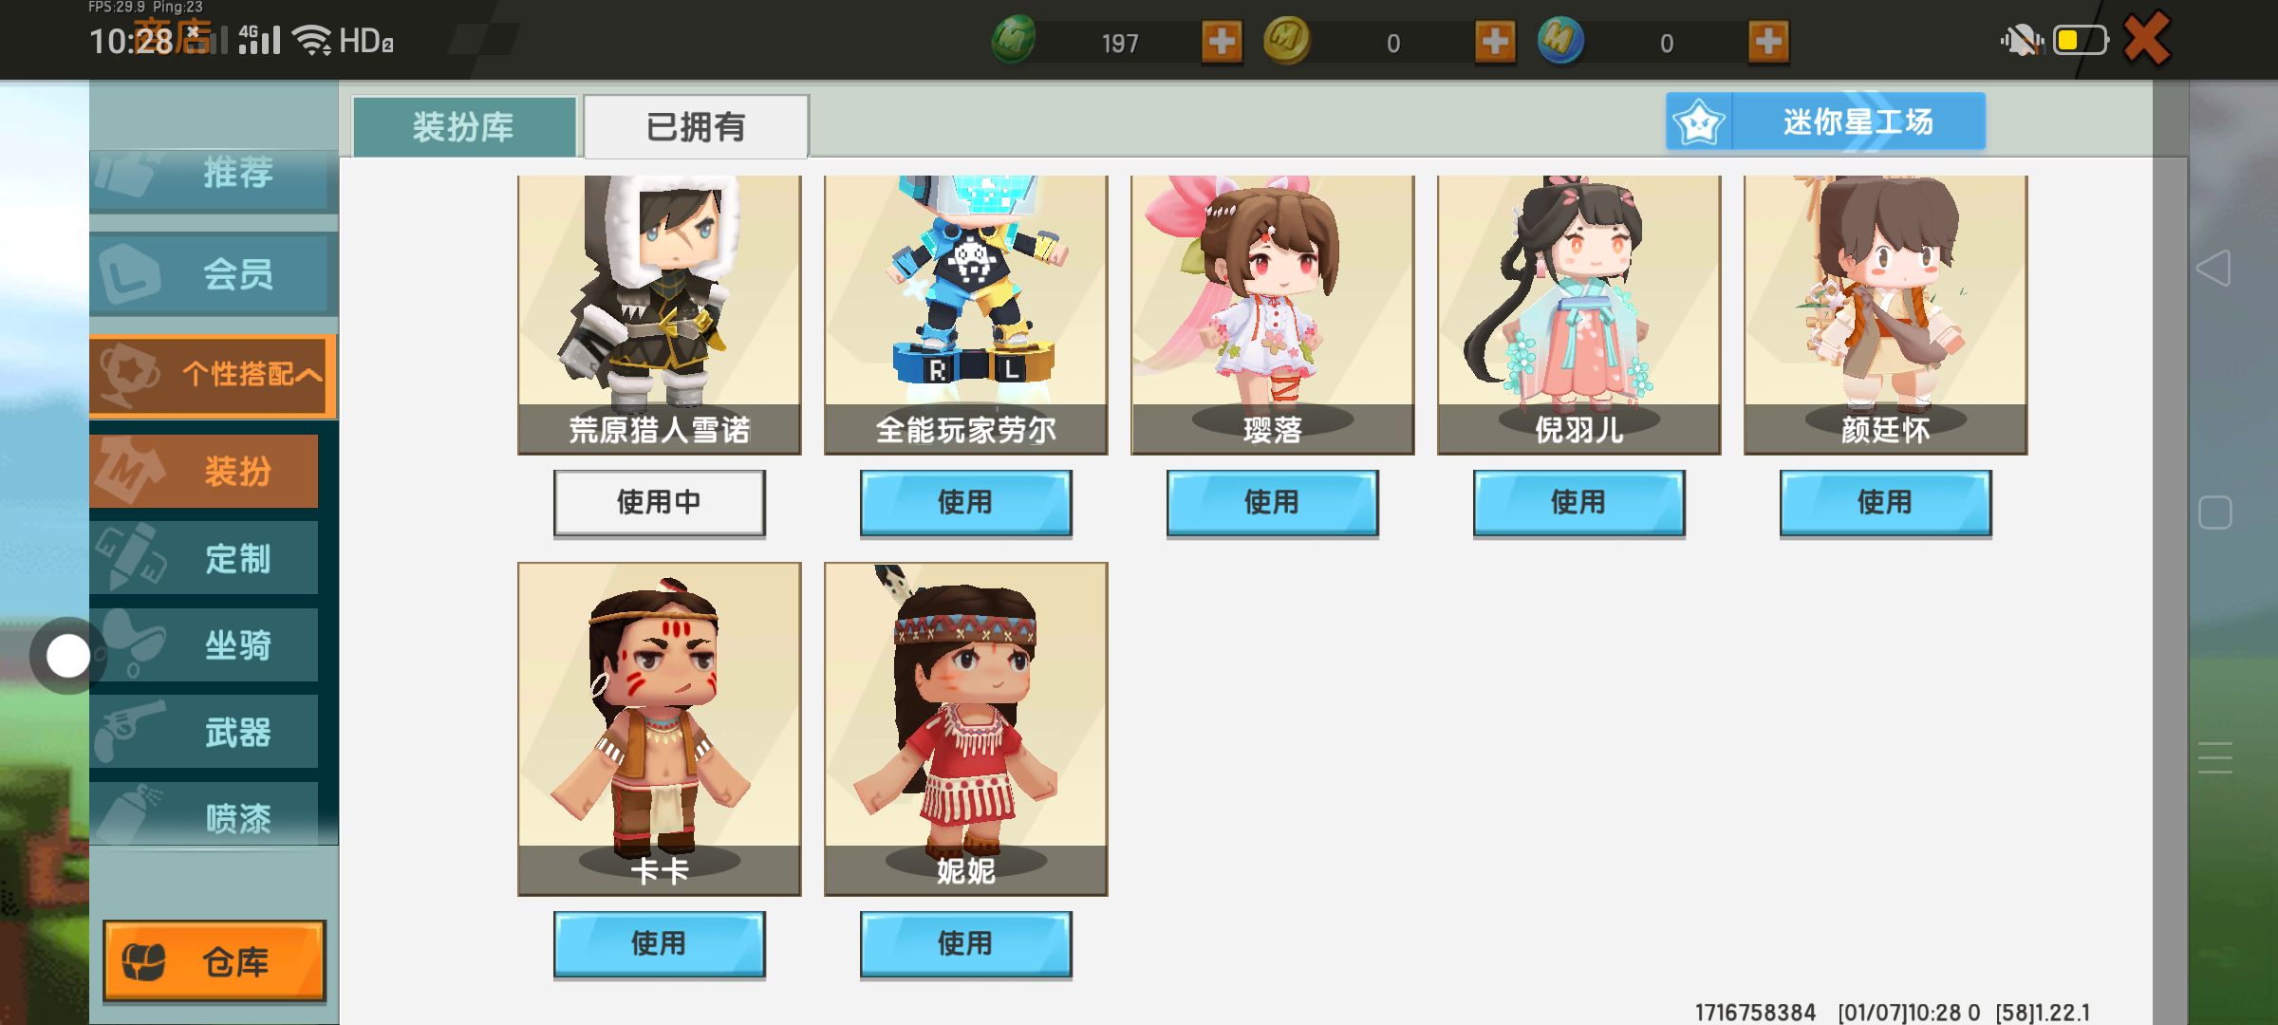Add more gold mini coins
This screenshot has width=2278, height=1025.
(1495, 42)
